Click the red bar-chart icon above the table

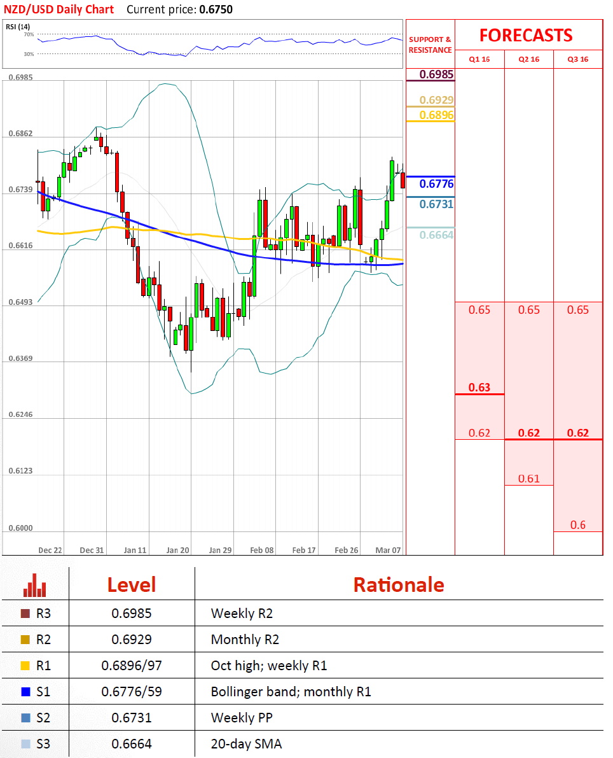coord(35,585)
